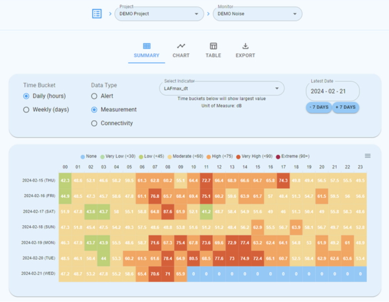Switch to the CHART tab
The height and width of the screenshot is (302, 389).
pyautogui.click(x=181, y=55)
